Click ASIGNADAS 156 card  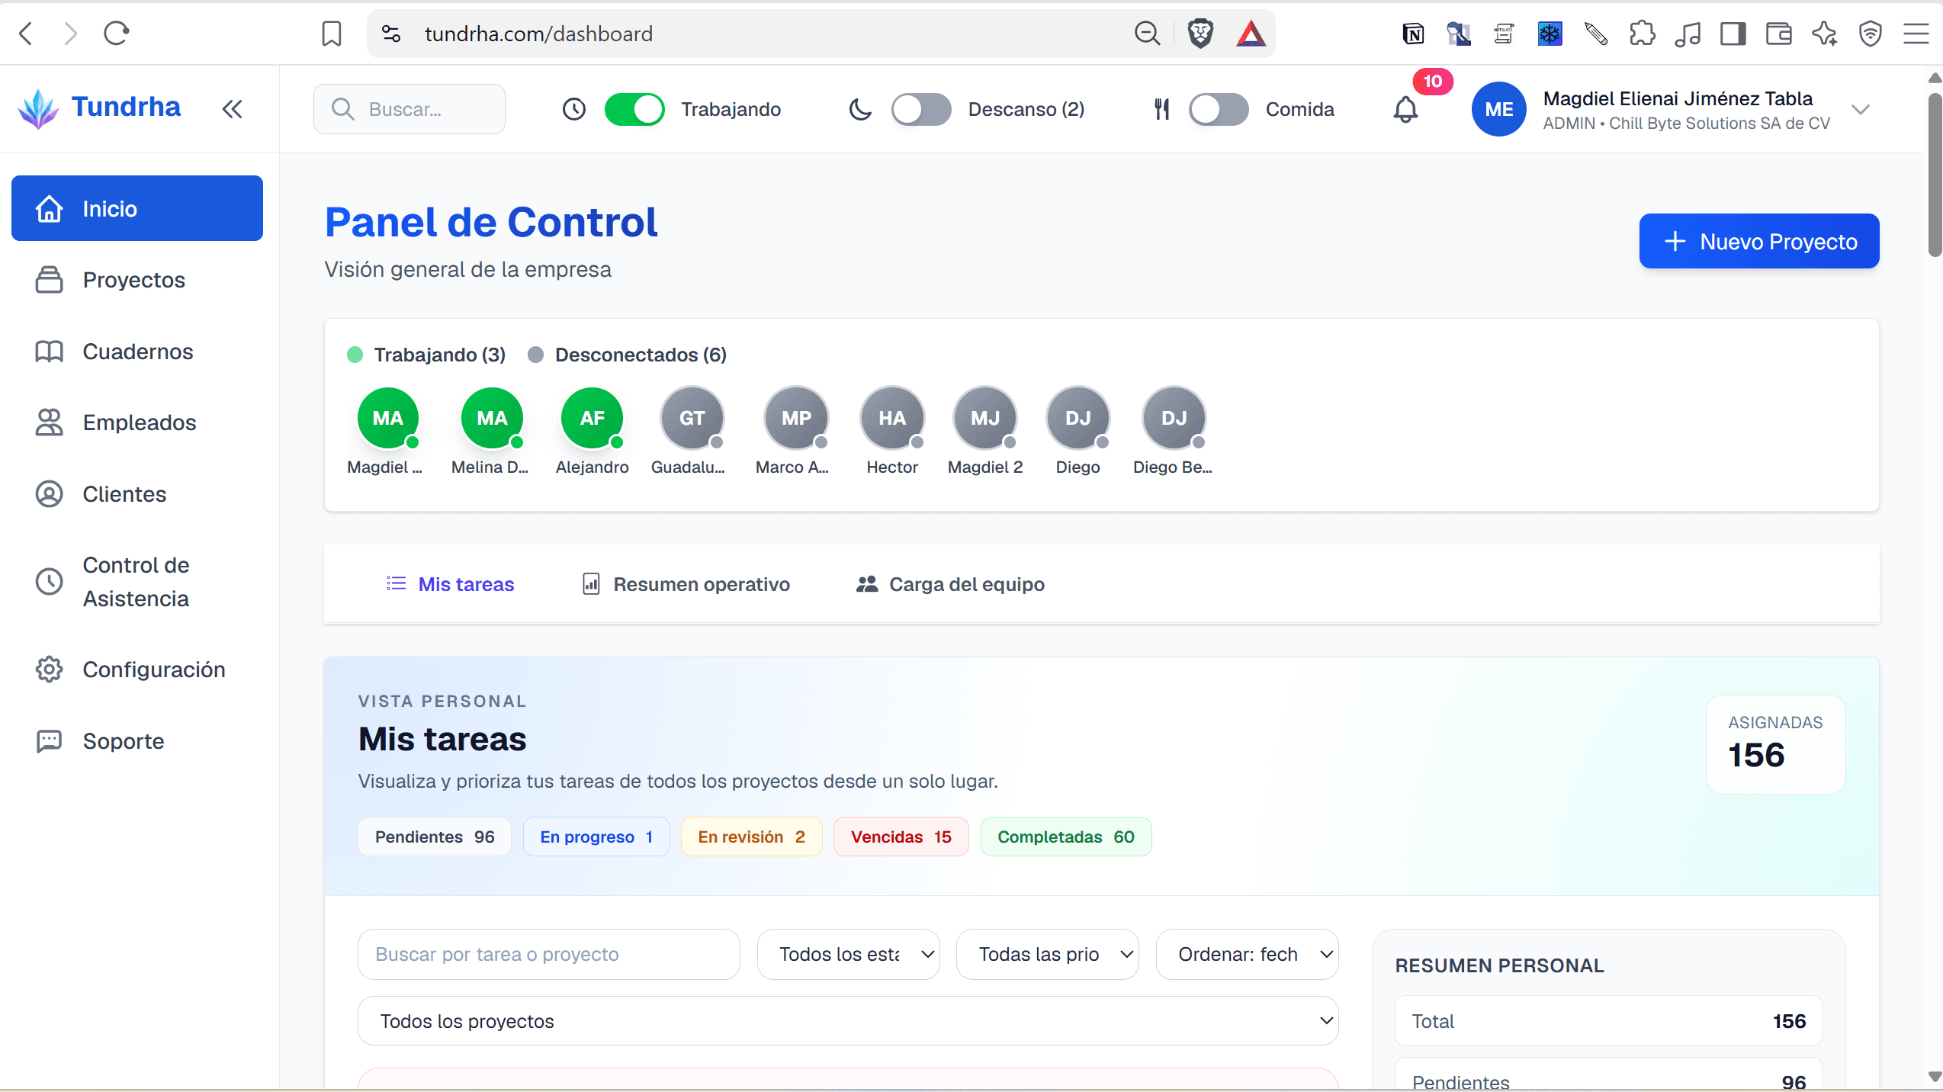1775,744
